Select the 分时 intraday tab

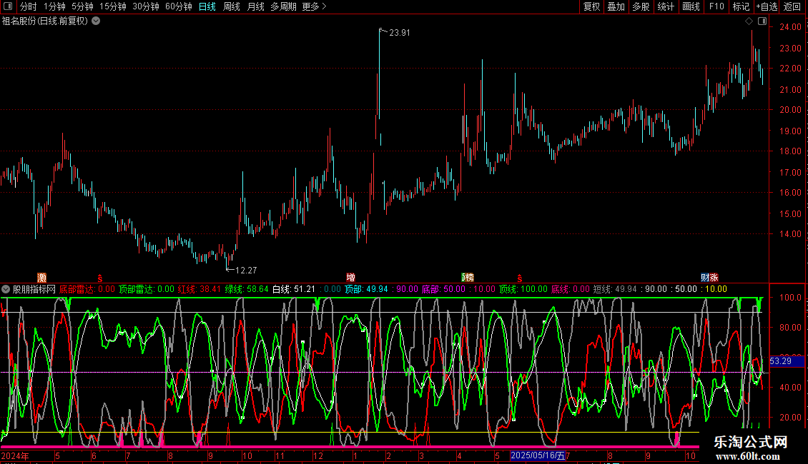(28, 6)
